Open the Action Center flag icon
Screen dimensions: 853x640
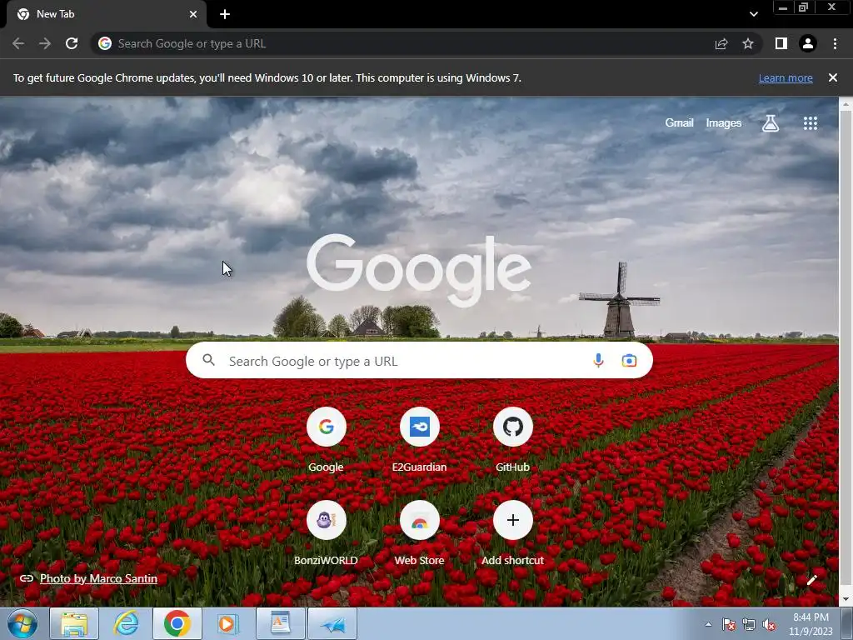point(728,625)
